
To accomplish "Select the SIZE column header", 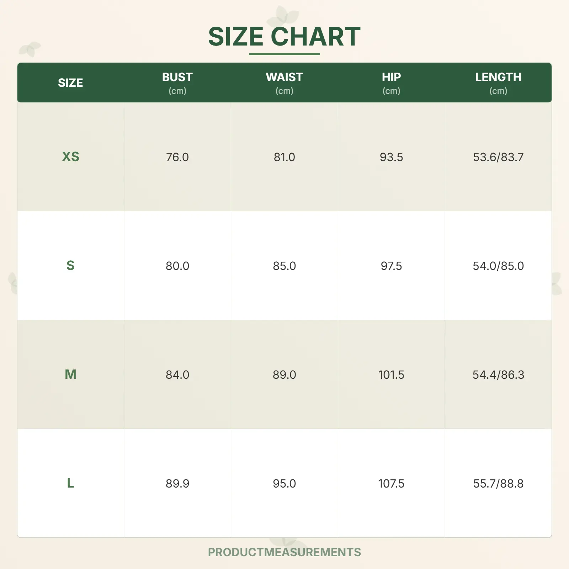I will click(70, 83).
